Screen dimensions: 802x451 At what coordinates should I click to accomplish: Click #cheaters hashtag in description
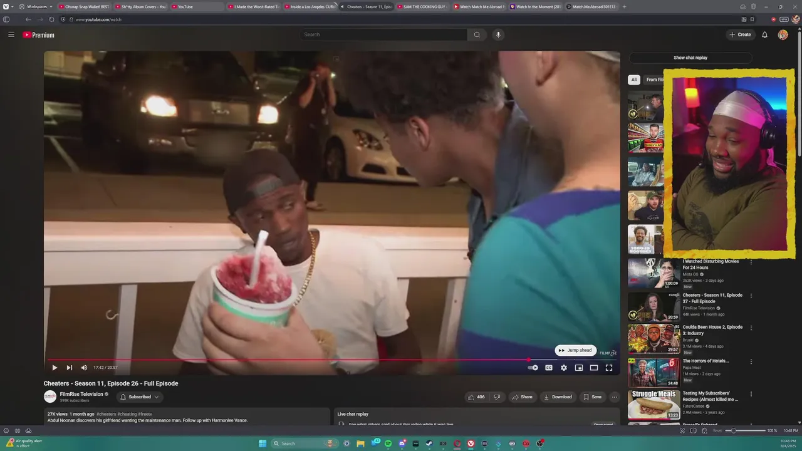[x=106, y=414]
